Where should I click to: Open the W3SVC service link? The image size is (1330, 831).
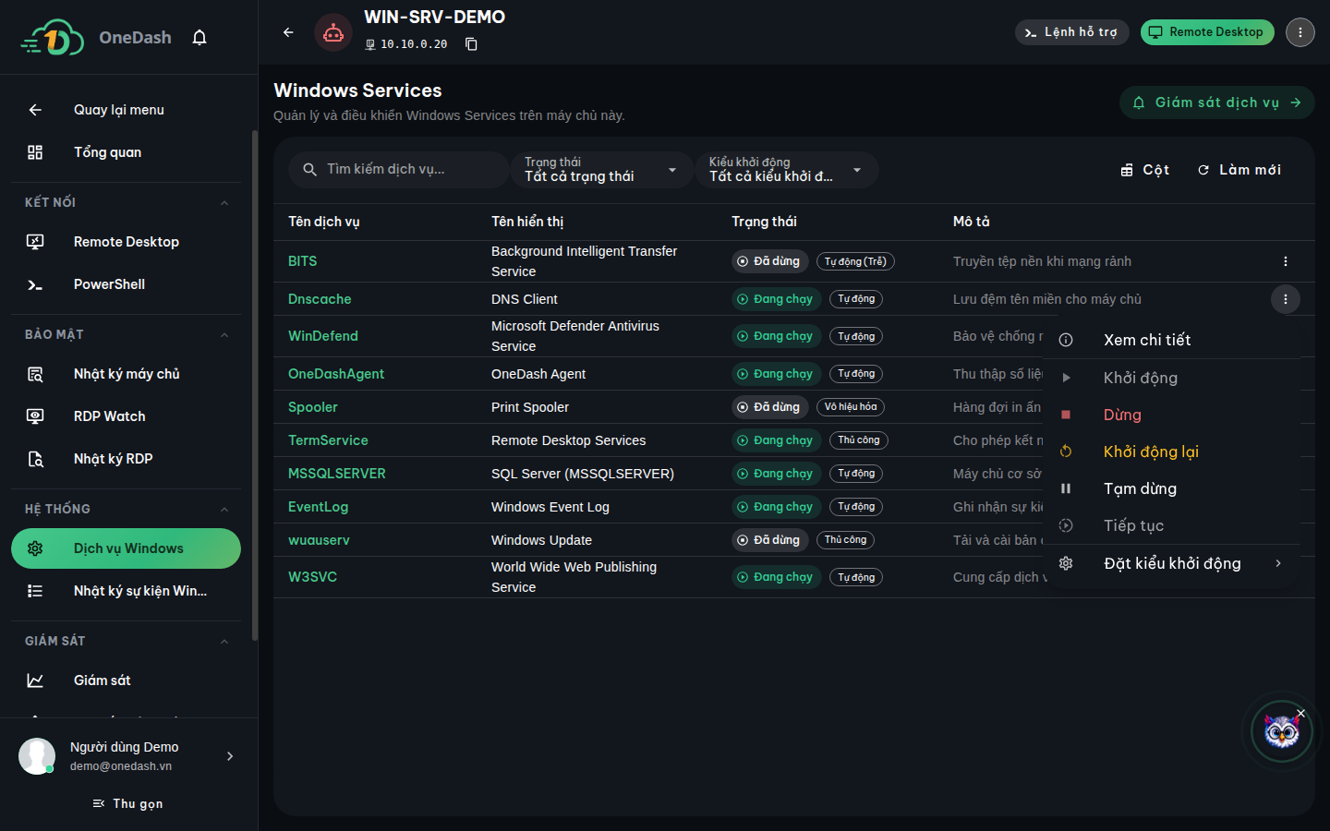(313, 577)
